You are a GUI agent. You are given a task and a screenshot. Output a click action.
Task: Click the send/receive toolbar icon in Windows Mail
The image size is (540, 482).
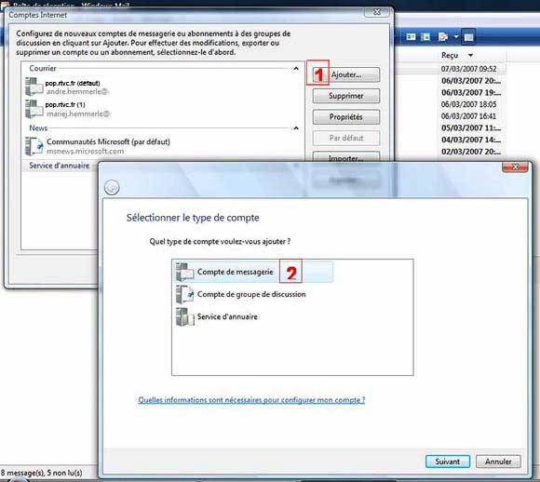[443, 36]
